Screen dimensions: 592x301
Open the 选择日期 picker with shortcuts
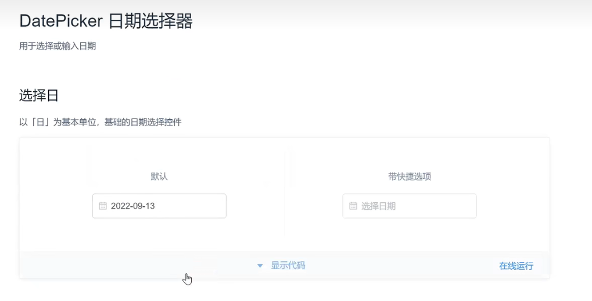click(x=410, y=206)
